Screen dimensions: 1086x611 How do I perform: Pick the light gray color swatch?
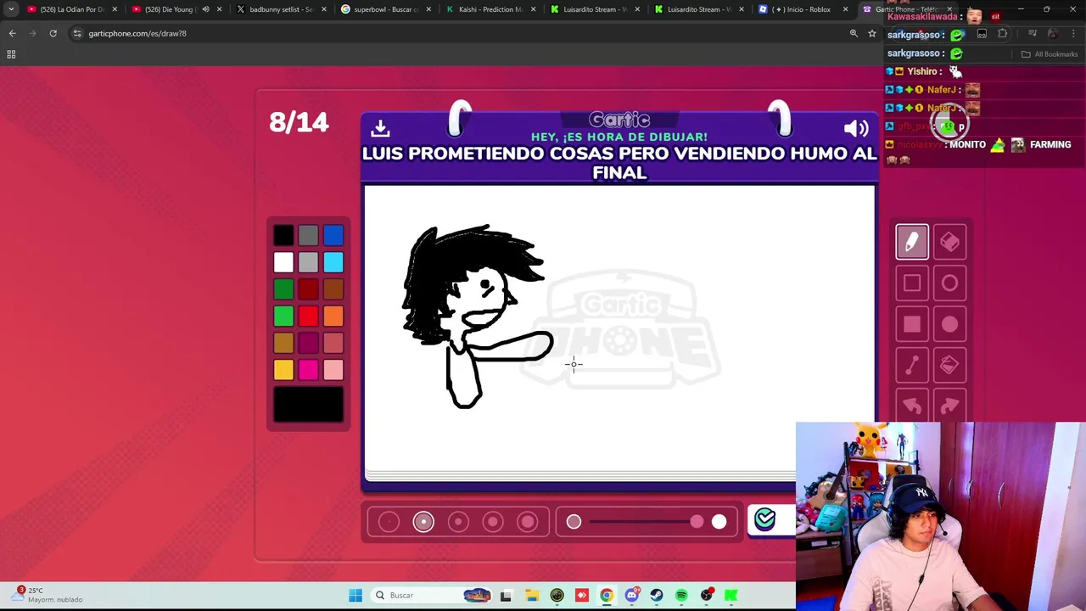[x=308, y=262]
